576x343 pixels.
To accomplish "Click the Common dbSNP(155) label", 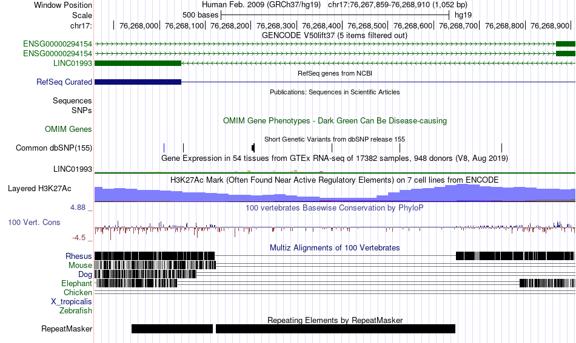I will coord(53,148).
